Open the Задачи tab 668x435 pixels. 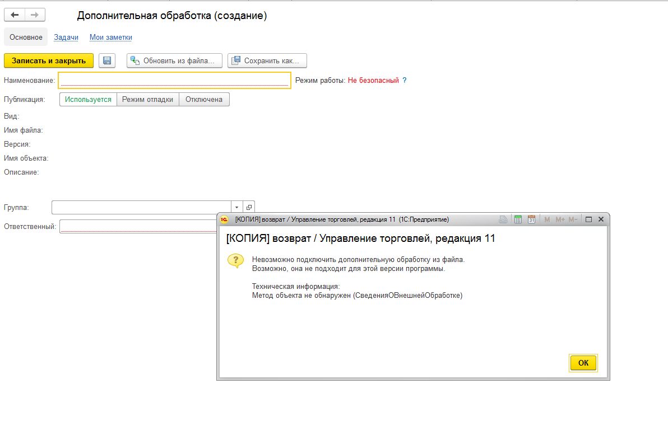click(66, 38)
